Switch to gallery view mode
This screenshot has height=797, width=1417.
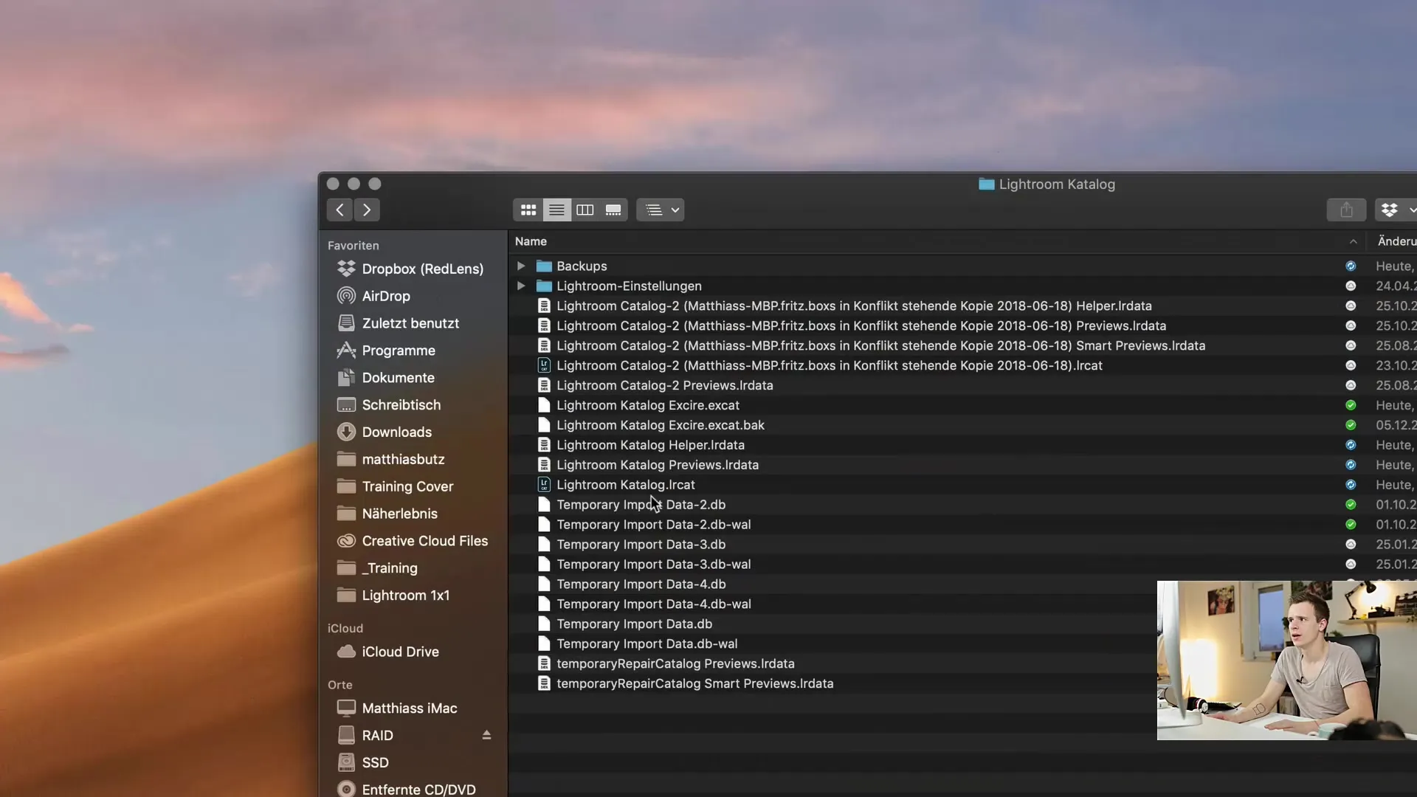613,210
